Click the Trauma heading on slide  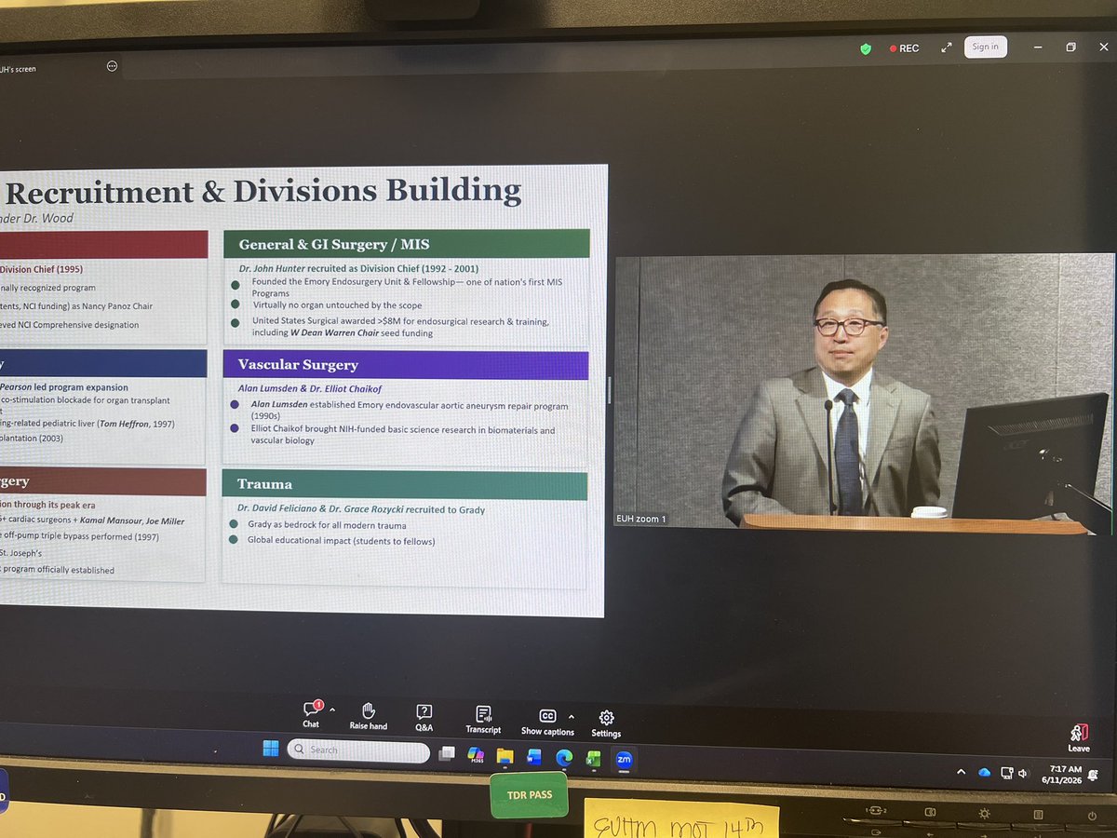[264, 484]
